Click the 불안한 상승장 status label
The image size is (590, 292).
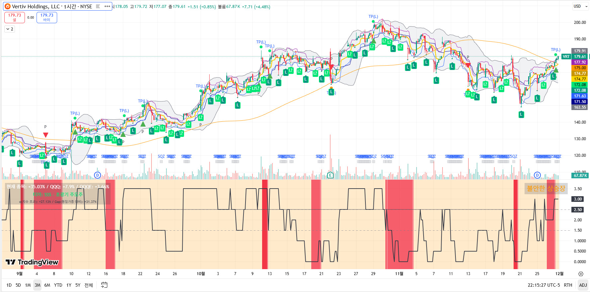(x=546, y=189)
